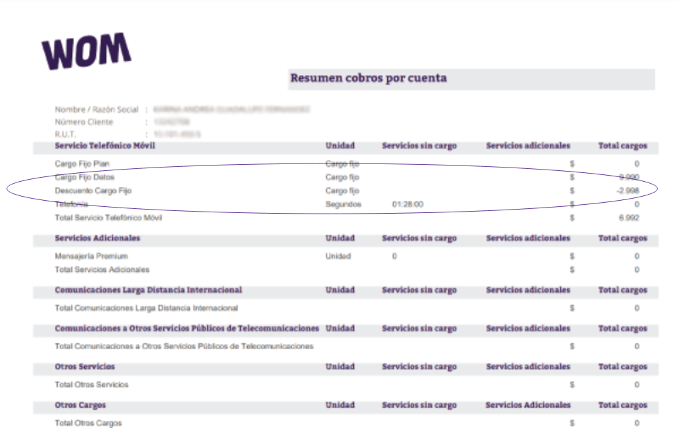This screenshot has width=679, height=428.
Task: Click the "Número Cliente" label
Action: pyautogui.click(x=84, y=122)
